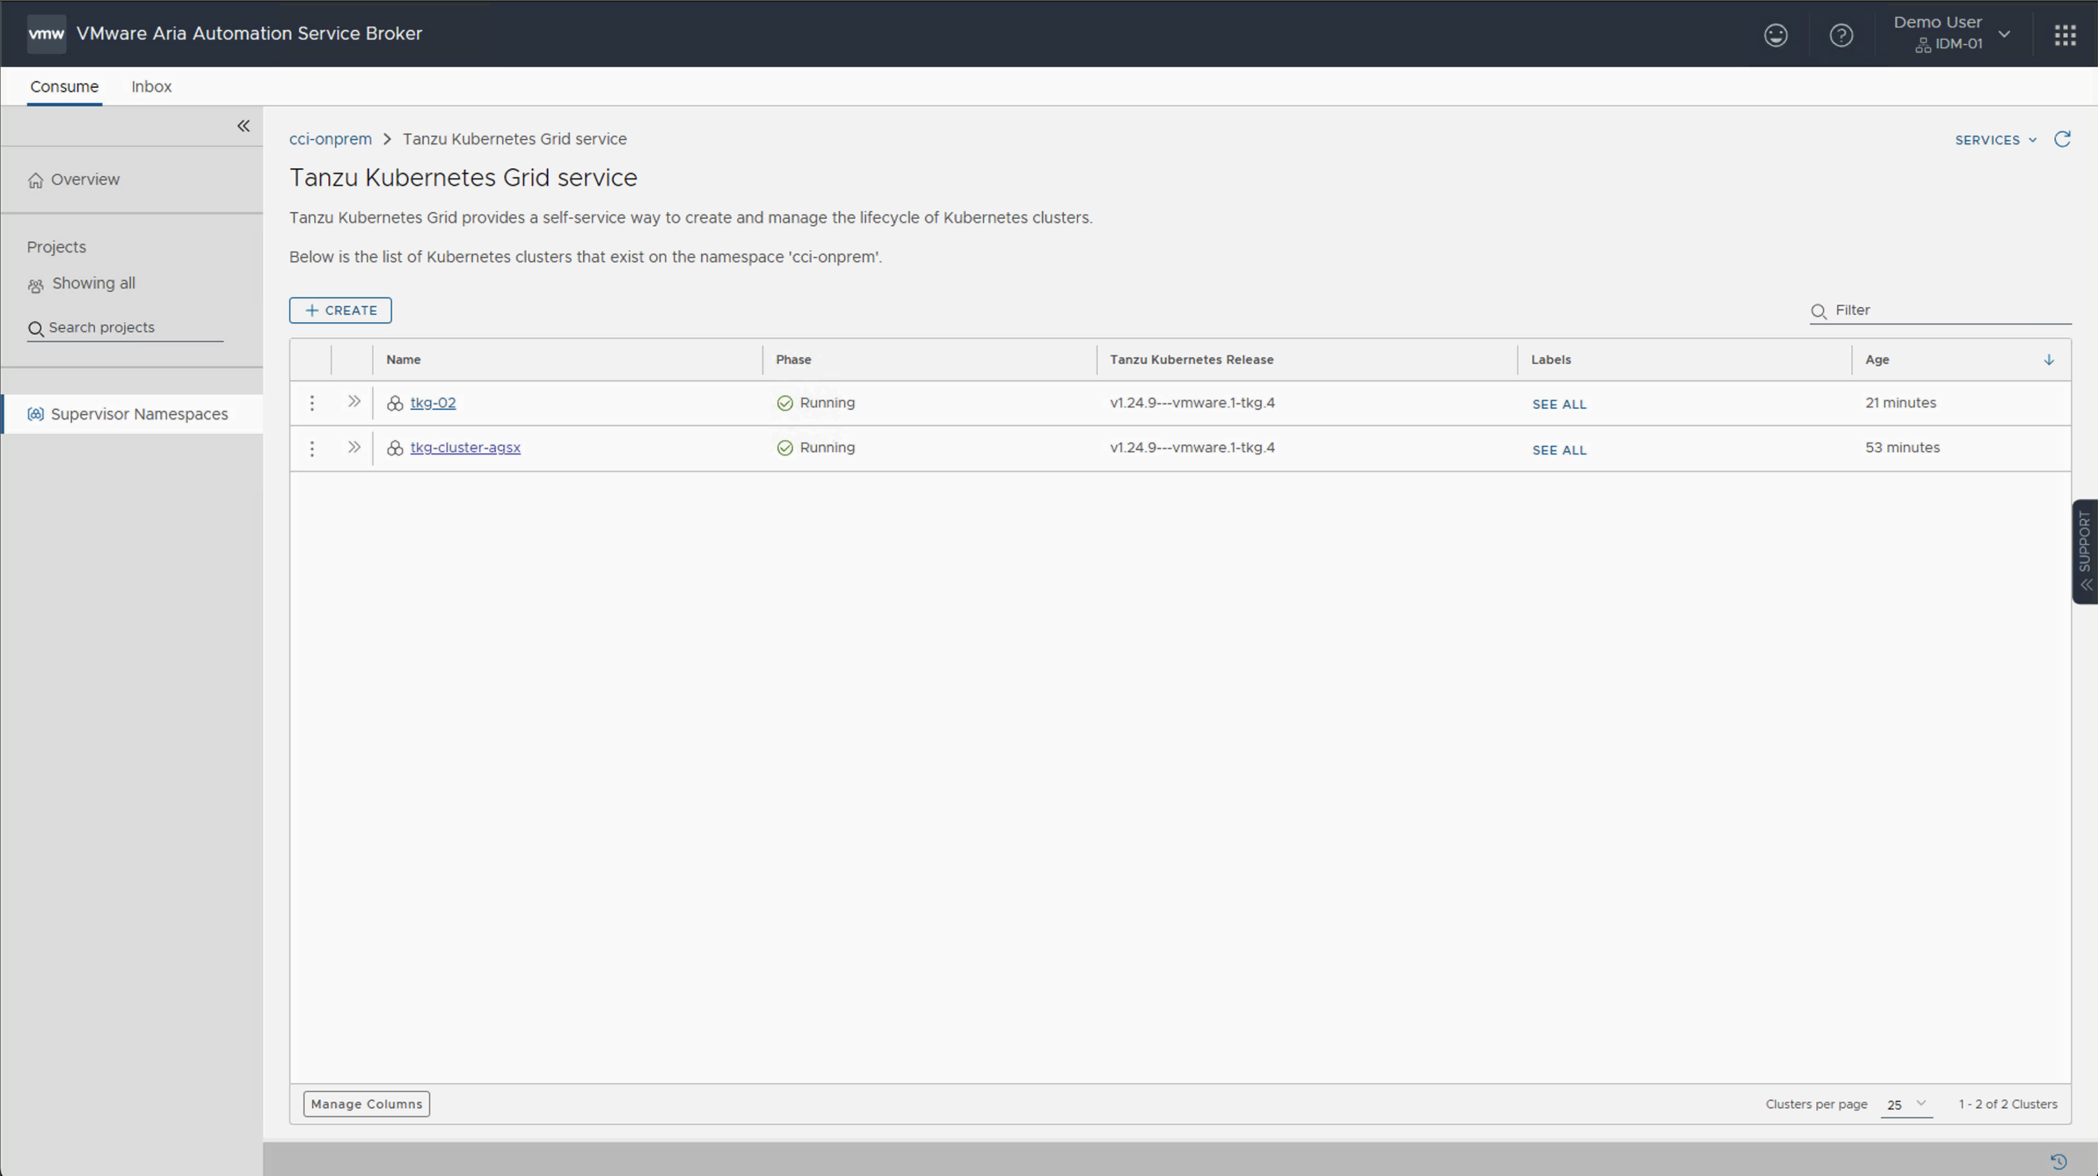
Task: Click the Running status icon for tkg-cluster-agsx
Action: [x=784, y=447]
